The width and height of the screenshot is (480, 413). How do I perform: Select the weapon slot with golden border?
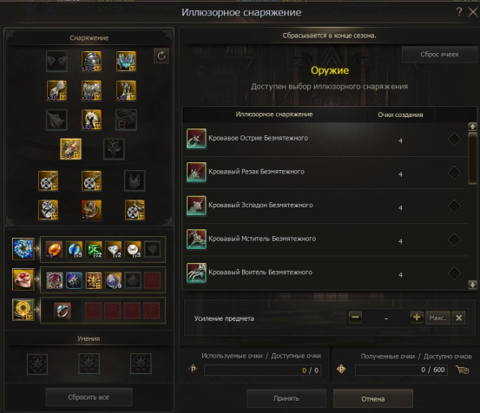70,148
